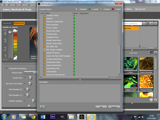Switch to the General tab
Viewport: 160px width, 120px height.
7,23
